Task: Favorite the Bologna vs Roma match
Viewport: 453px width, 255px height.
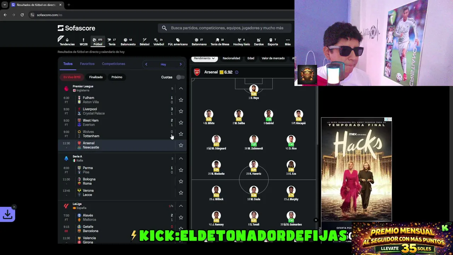Action: (181, 181)
